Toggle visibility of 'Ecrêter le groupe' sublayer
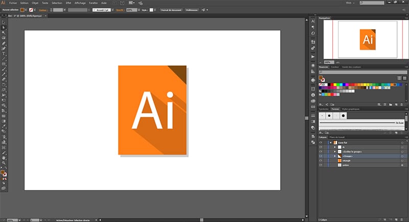 [321, 151]
